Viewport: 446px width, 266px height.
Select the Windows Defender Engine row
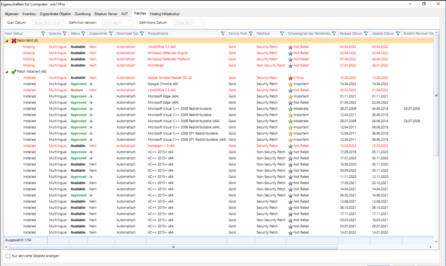tap(219, 53)
